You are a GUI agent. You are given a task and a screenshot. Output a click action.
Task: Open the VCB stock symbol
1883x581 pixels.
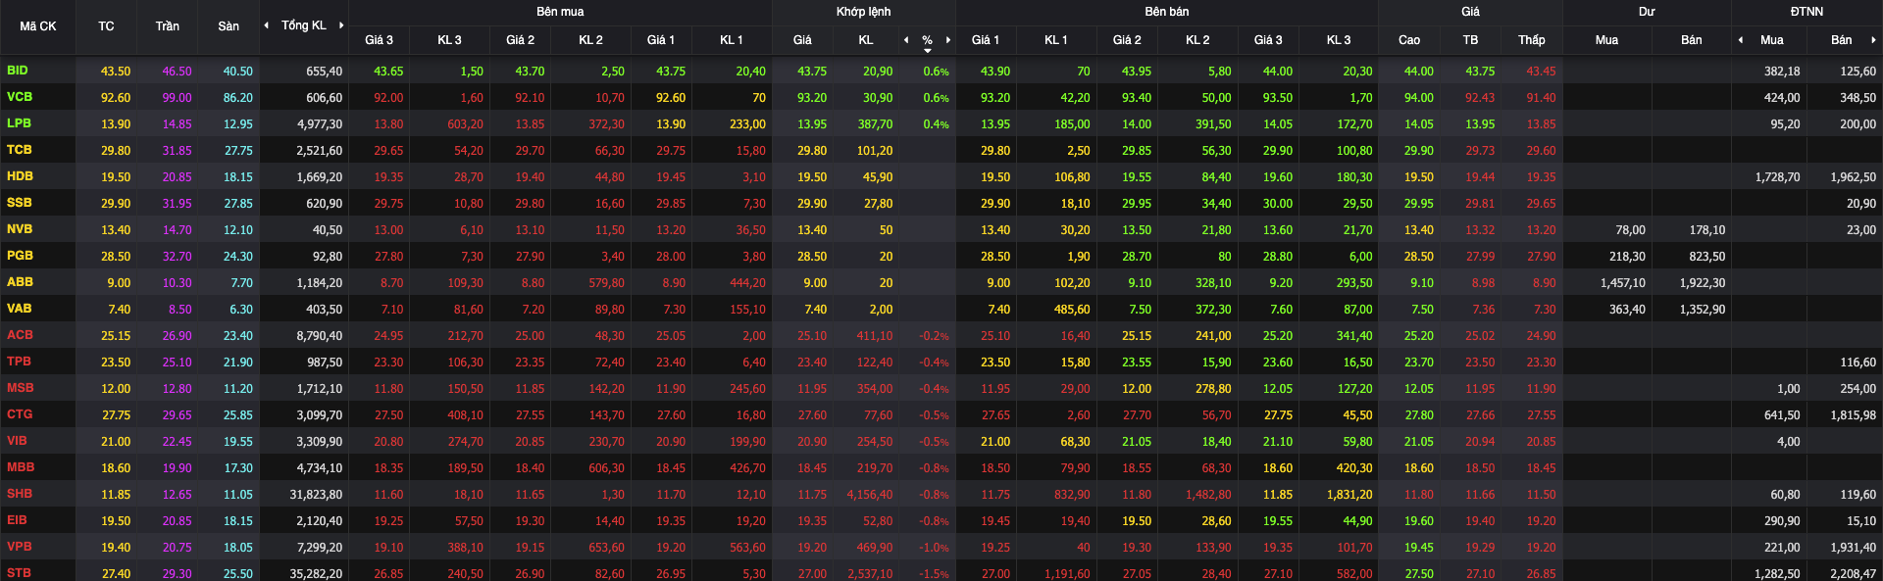click(20, 97)
